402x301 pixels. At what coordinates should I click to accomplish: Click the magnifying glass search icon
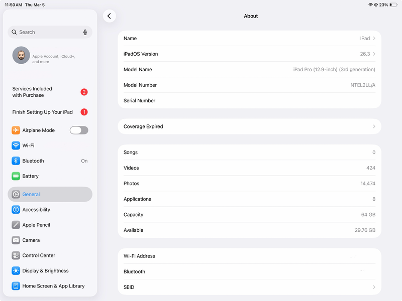coord(15,32)
